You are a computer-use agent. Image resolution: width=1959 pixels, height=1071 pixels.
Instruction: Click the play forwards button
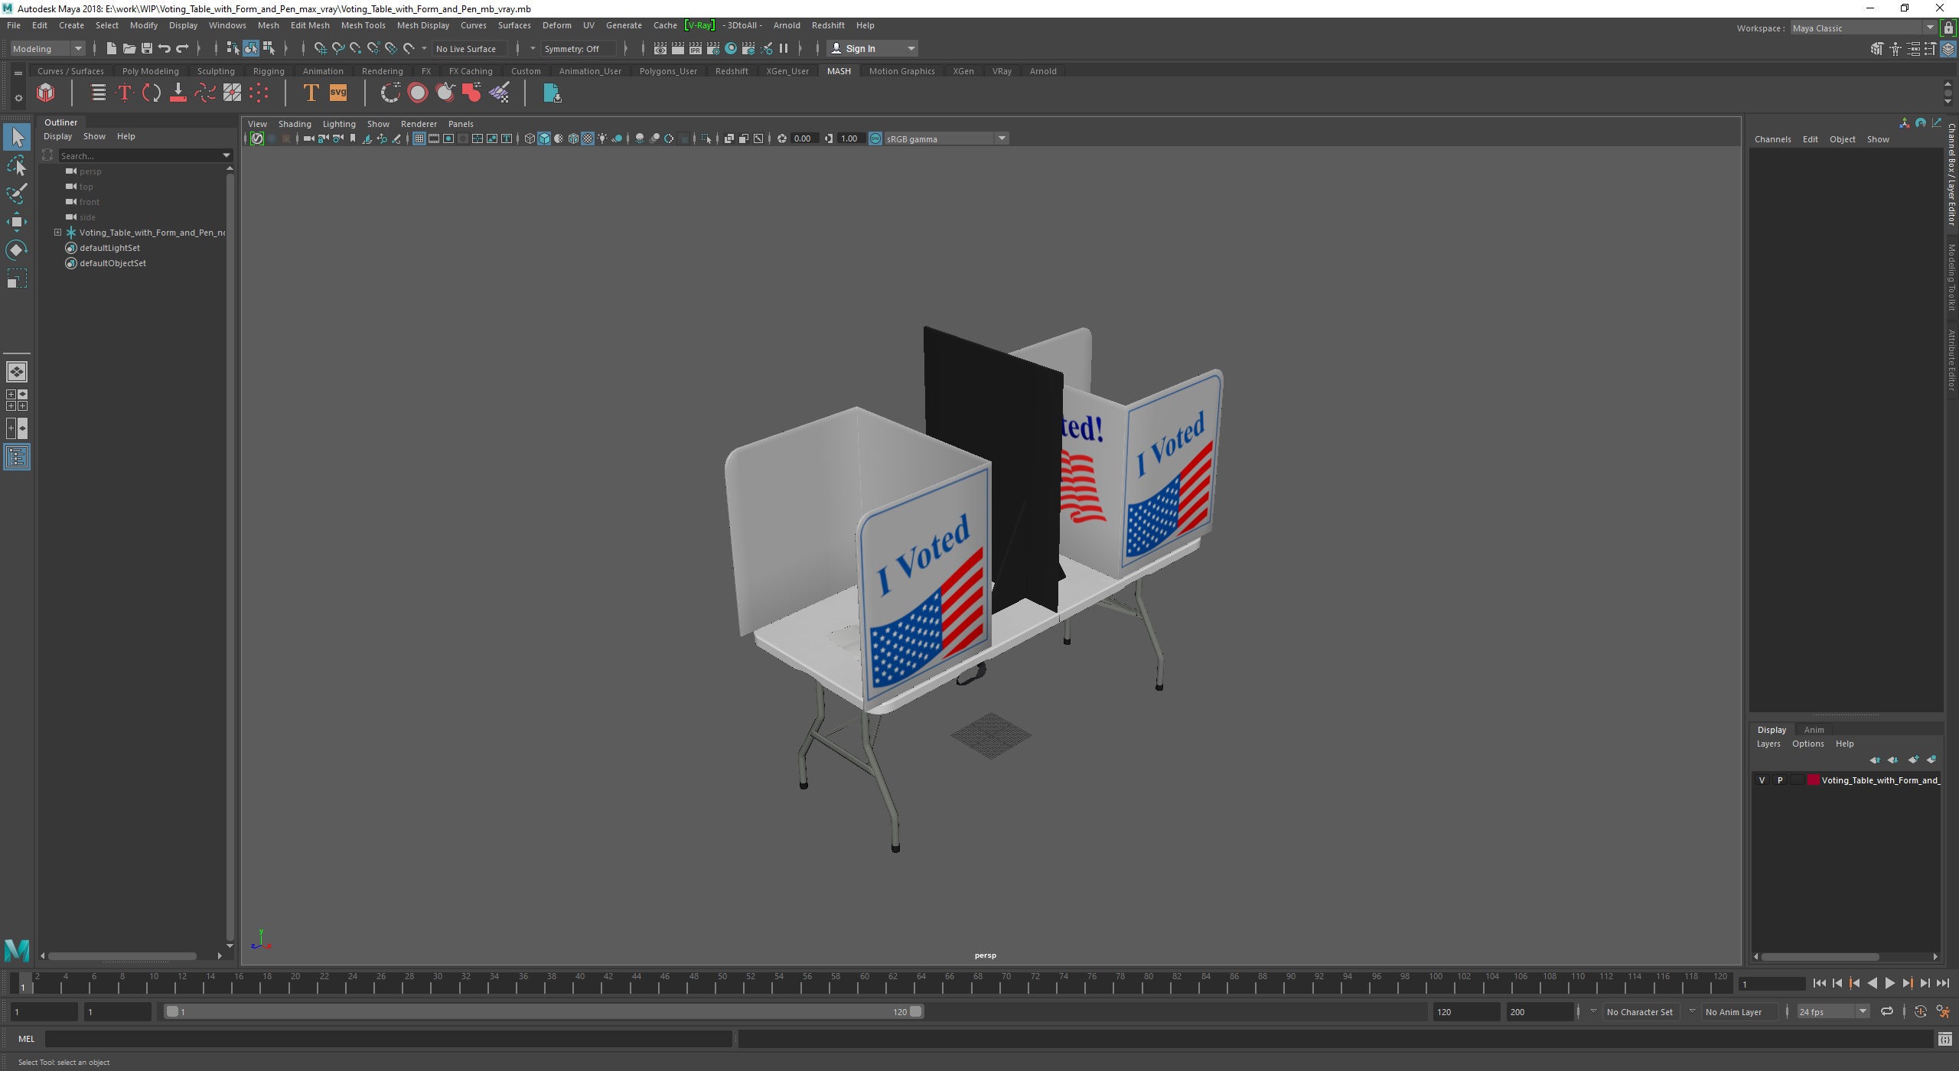(1889, 984)
